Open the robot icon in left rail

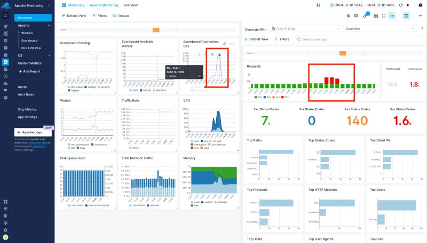5,84
